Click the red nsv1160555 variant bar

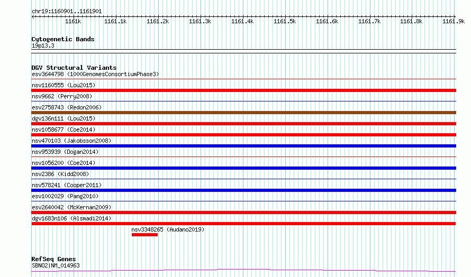[243, 90]
